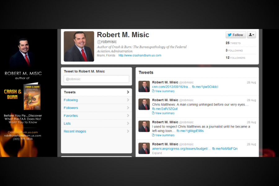The height and width of the screenshot is (186, 279).
Task: Click the 28 Aug timestamp on 'coming unhinged' tweet
Action: [x=251, y=100]
